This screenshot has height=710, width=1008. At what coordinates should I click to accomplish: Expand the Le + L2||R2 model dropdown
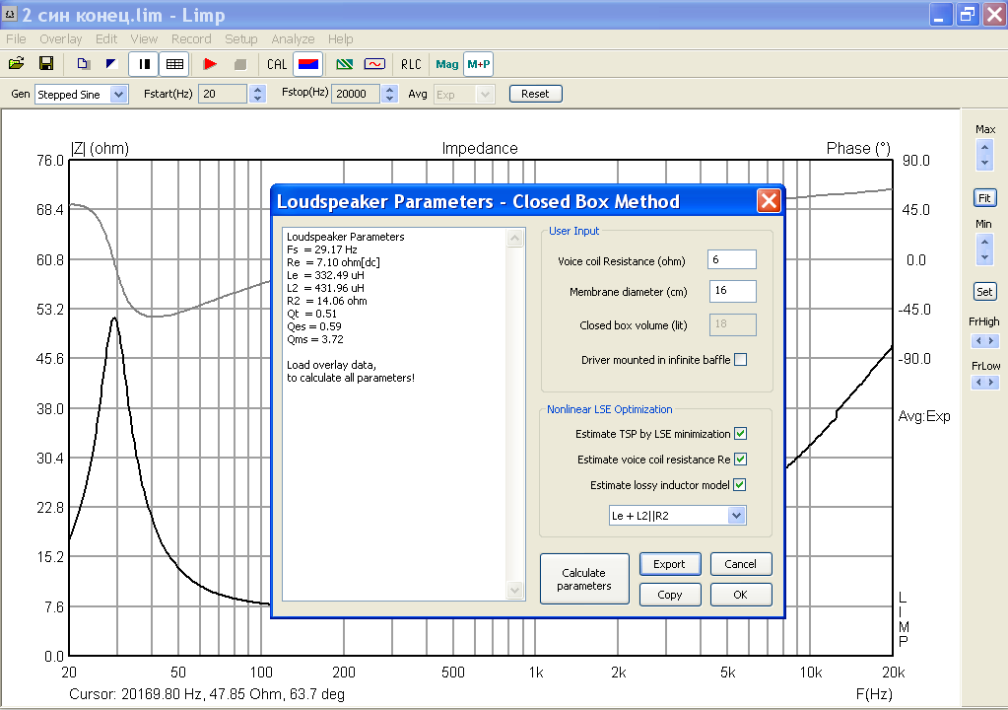point(735,516)
